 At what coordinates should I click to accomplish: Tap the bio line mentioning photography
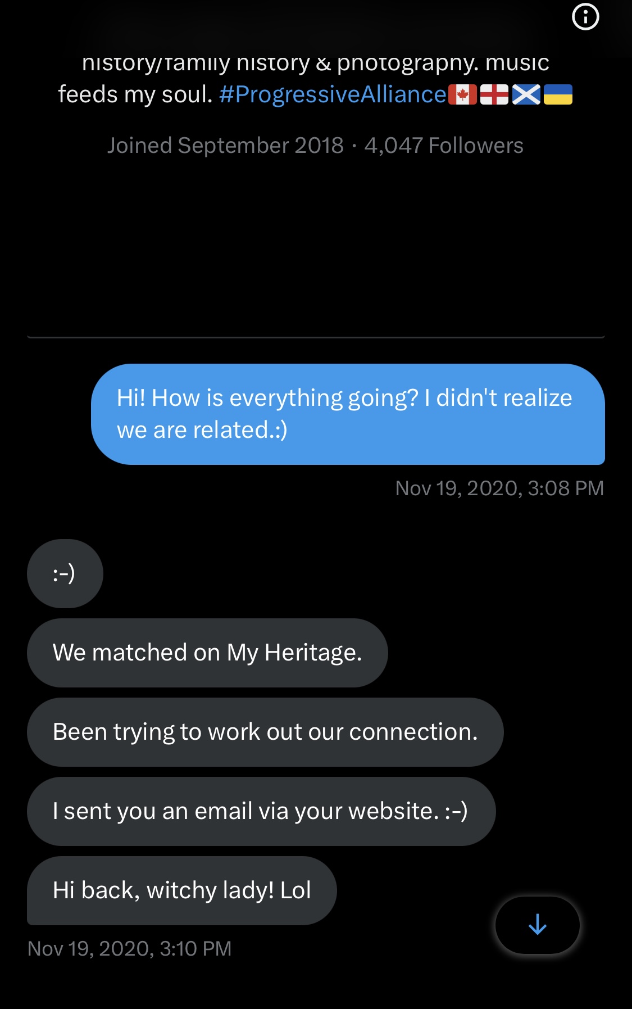click(x=315, y=63)
